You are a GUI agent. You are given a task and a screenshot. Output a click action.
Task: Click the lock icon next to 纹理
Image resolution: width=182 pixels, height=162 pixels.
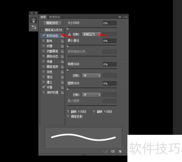(62, 46)
